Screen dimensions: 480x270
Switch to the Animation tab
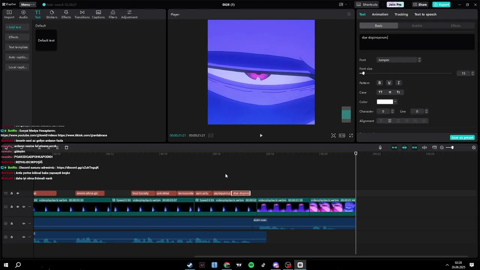tap(380, 14)
